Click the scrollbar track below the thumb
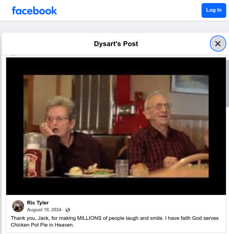This screenshot has width=229, height=234. (227, 170)
